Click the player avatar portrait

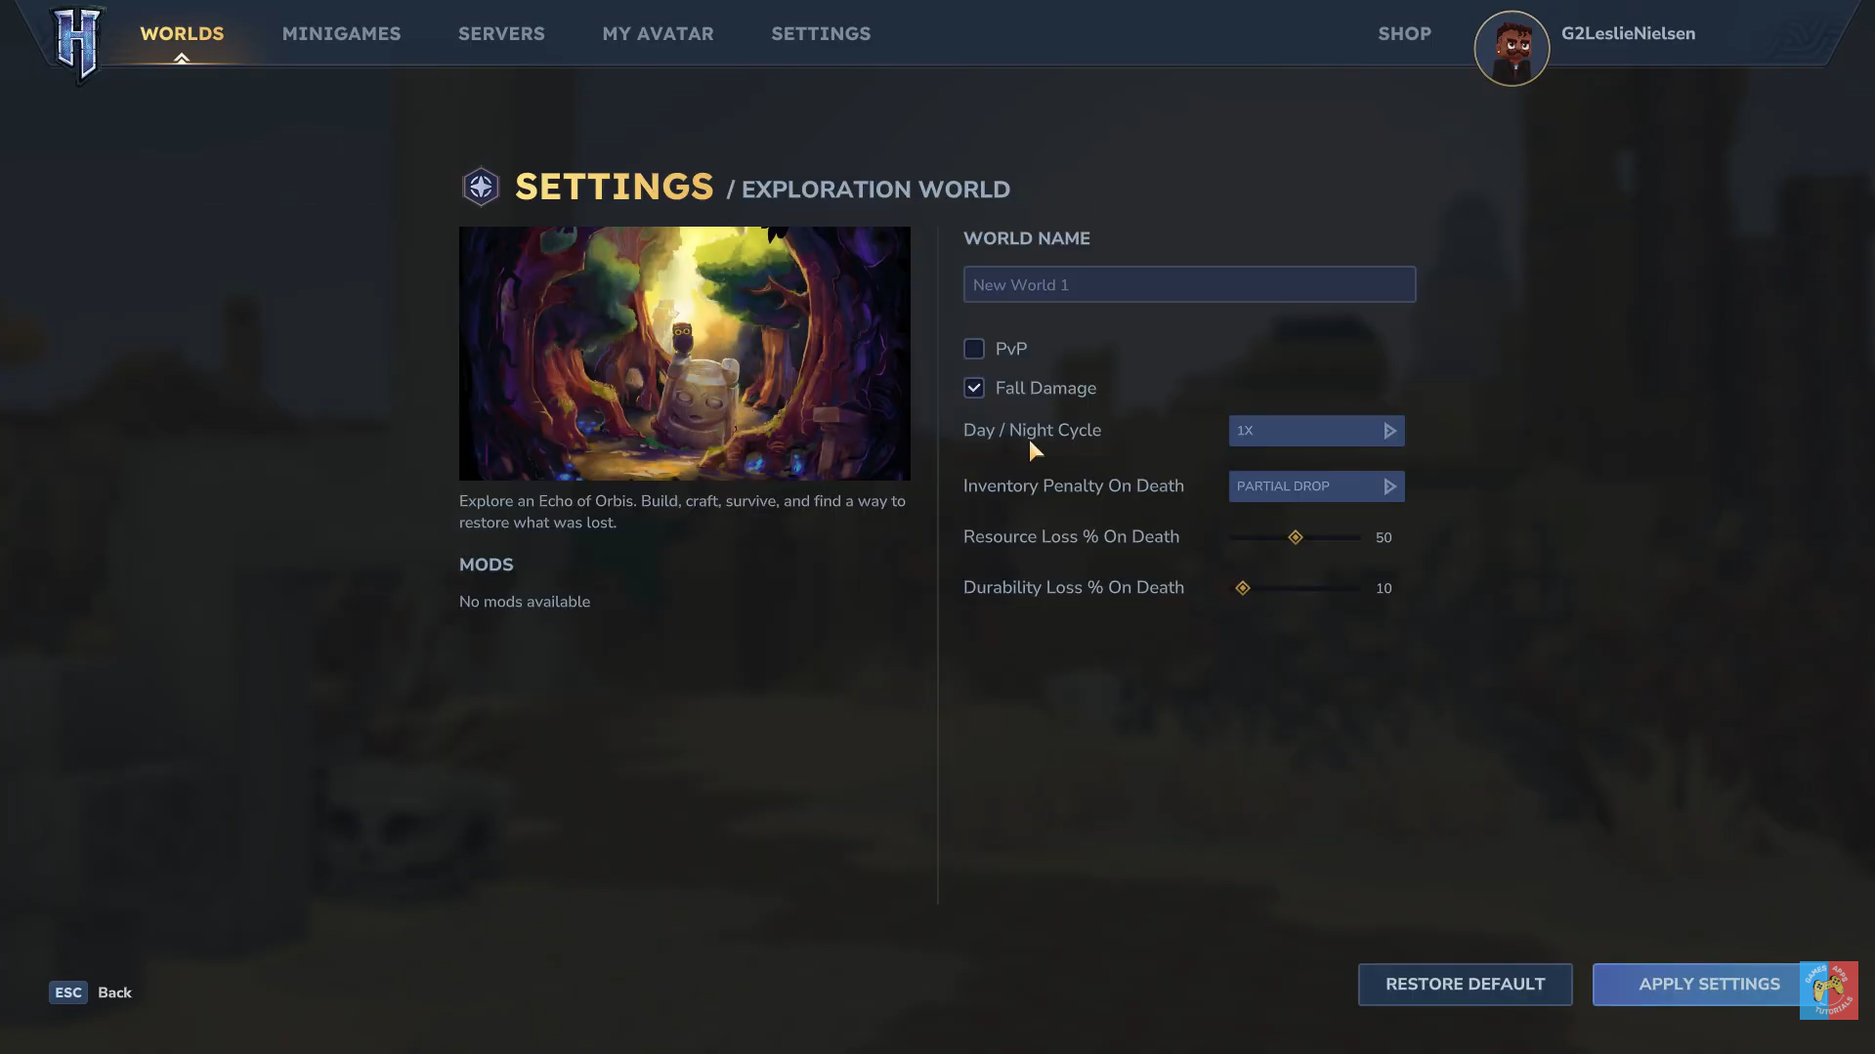tap(1511, 49)
